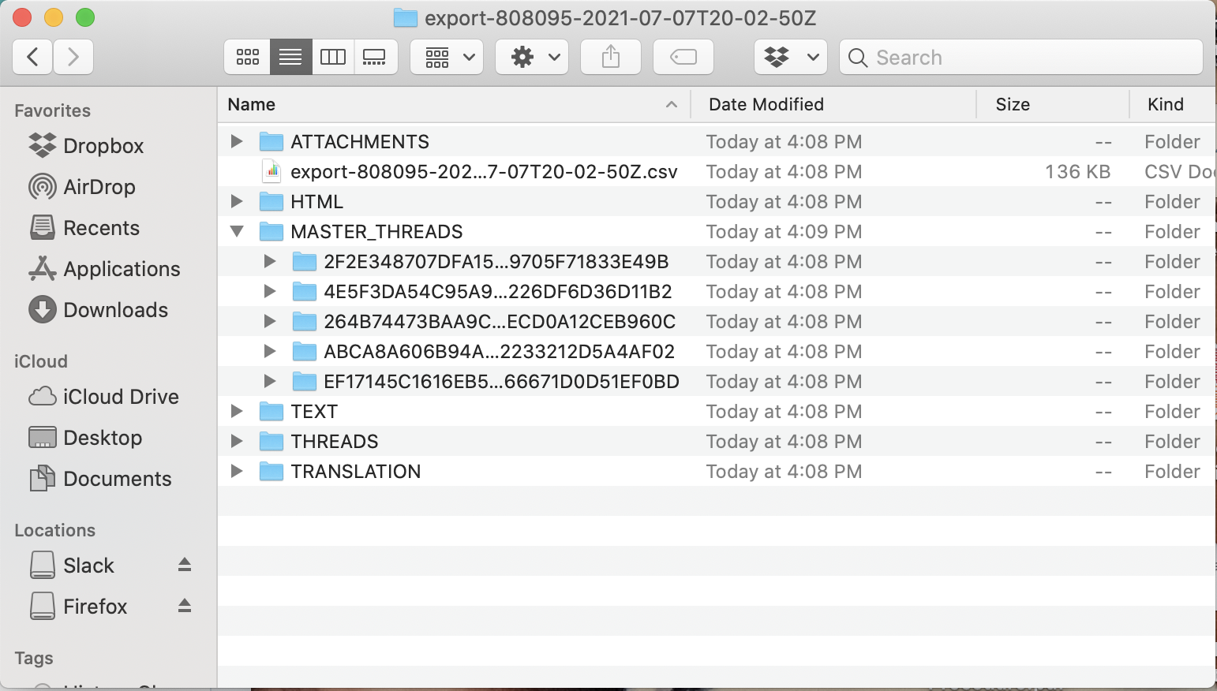Sort by the Size column header
This screenshot has width=1217, height=691.
[x=1053, y=104]
